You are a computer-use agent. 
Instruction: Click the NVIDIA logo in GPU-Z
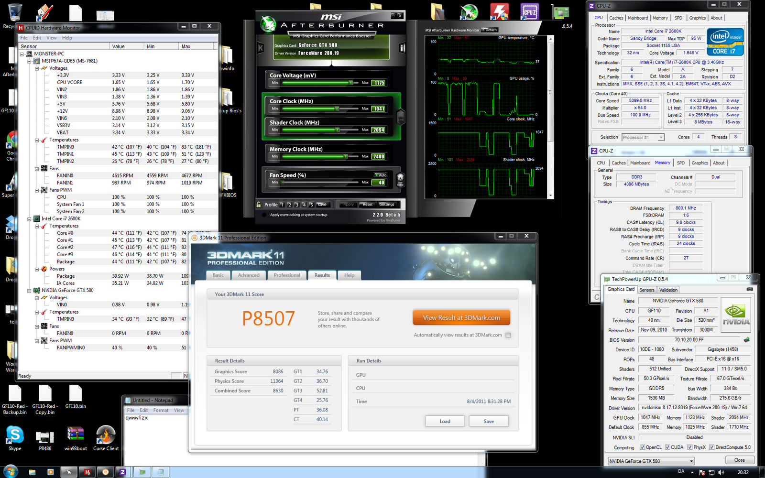tap(736, 315)
